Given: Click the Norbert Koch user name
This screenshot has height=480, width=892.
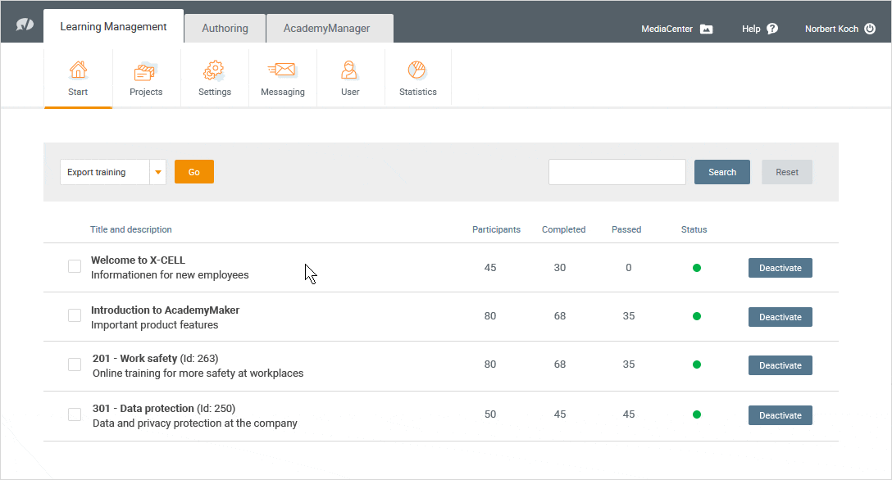Looking at the screenshot, I should pyautogui.click(x=831, y=29).
